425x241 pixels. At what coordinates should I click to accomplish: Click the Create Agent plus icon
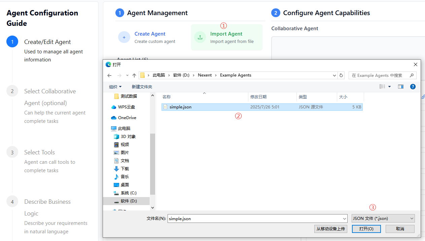click(x=124, y=37)
